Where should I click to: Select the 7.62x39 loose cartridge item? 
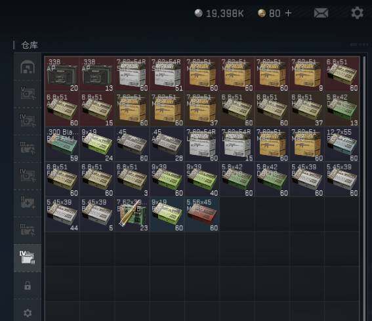click(132, 215)
